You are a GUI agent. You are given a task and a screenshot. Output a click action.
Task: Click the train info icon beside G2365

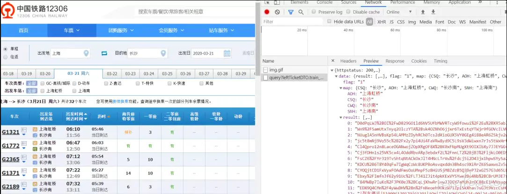click(24, 157)
